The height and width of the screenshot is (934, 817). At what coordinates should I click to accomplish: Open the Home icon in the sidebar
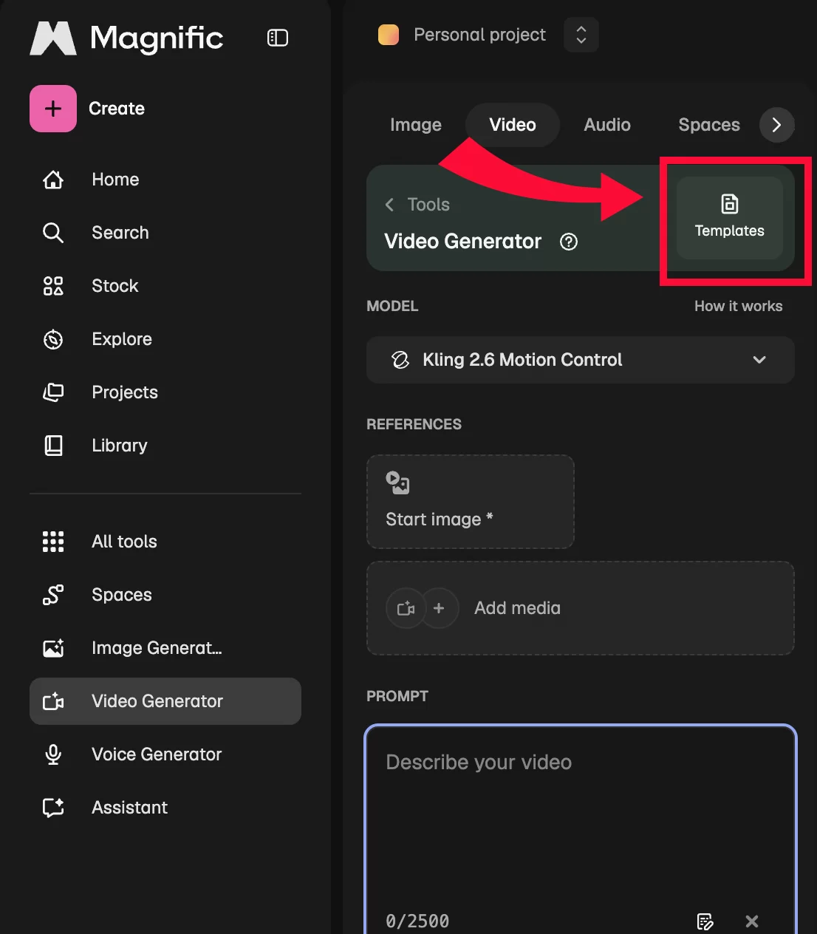[53, 180]
